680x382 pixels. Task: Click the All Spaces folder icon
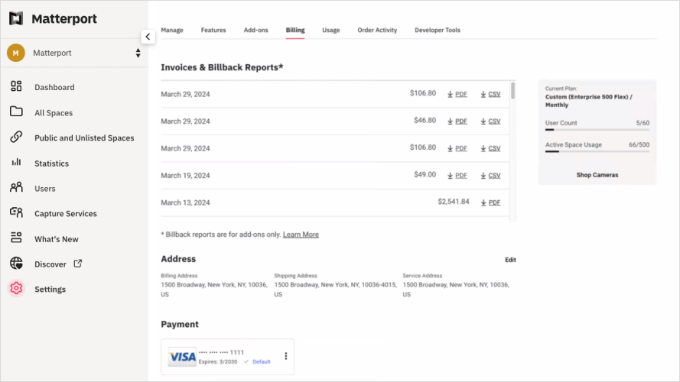16,112
